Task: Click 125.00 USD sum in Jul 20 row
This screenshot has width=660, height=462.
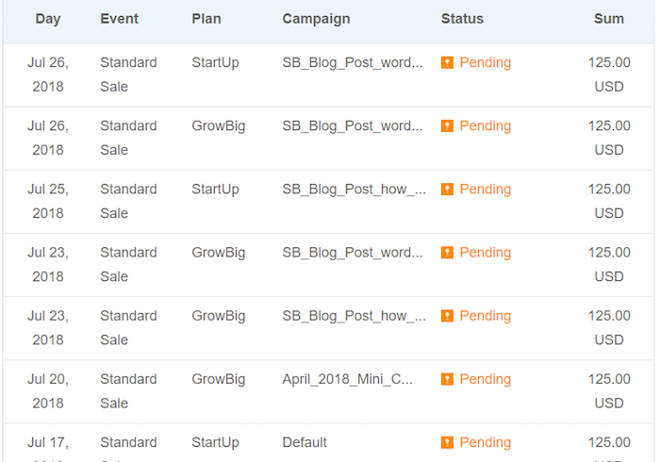Action: [x=609, y=390]
